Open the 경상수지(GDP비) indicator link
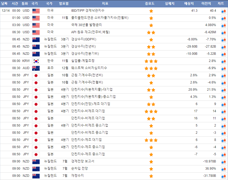The width and height of the screenshot is (228, 180). coord(84,39)
